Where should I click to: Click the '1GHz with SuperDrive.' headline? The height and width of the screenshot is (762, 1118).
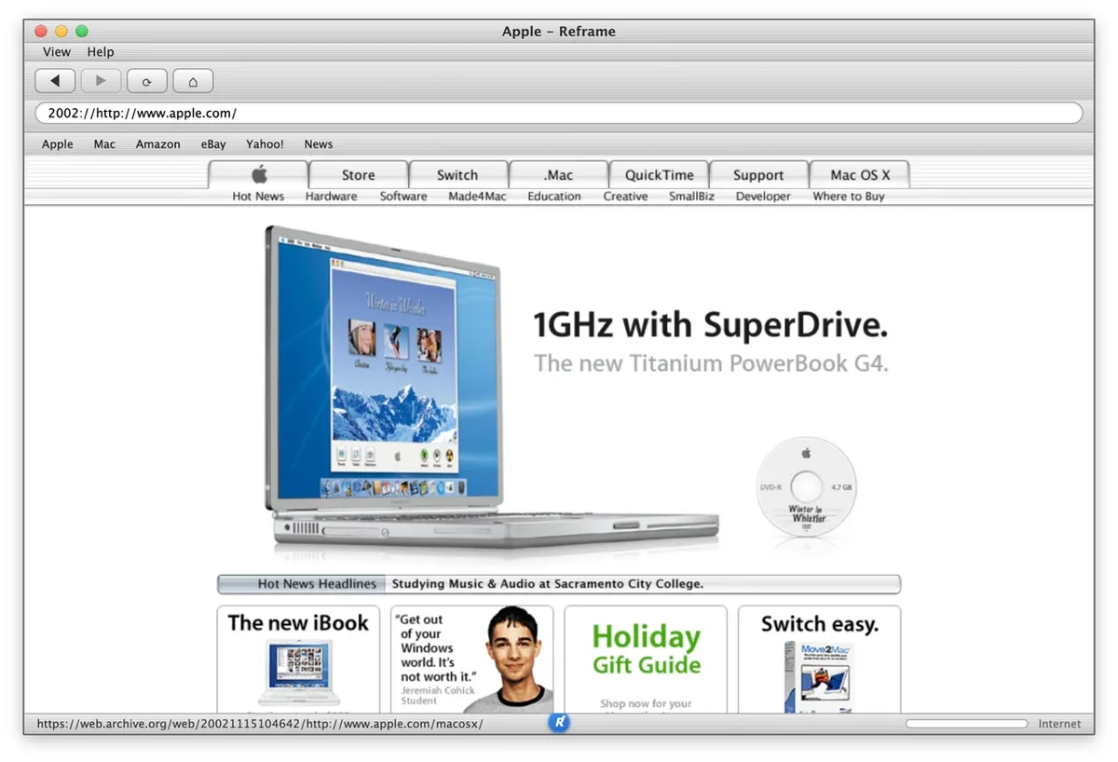coord(710,325)
